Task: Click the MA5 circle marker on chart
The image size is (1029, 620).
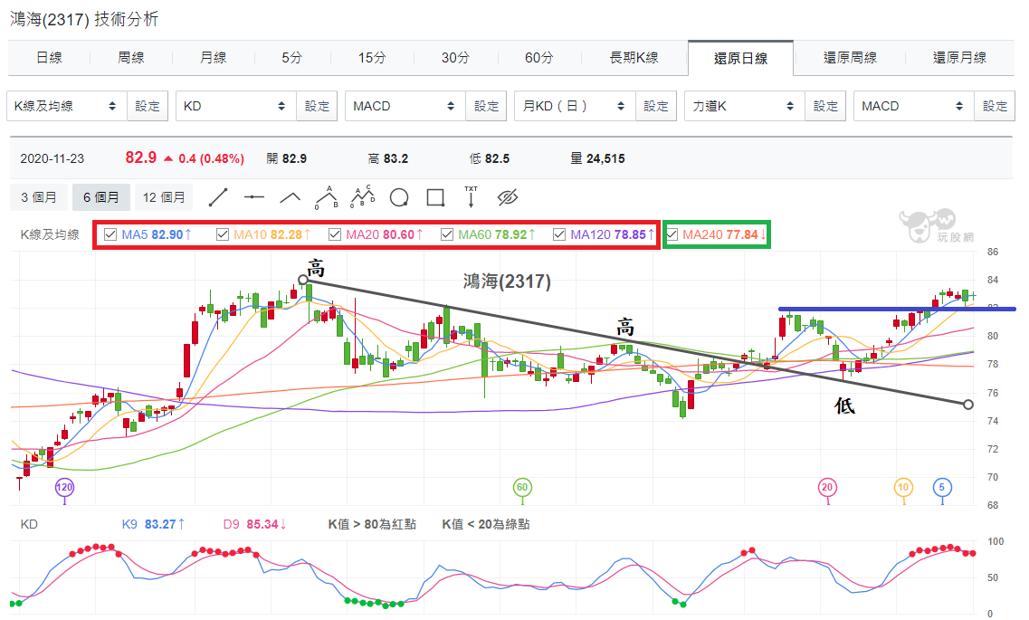Action: tap(942, 487)
